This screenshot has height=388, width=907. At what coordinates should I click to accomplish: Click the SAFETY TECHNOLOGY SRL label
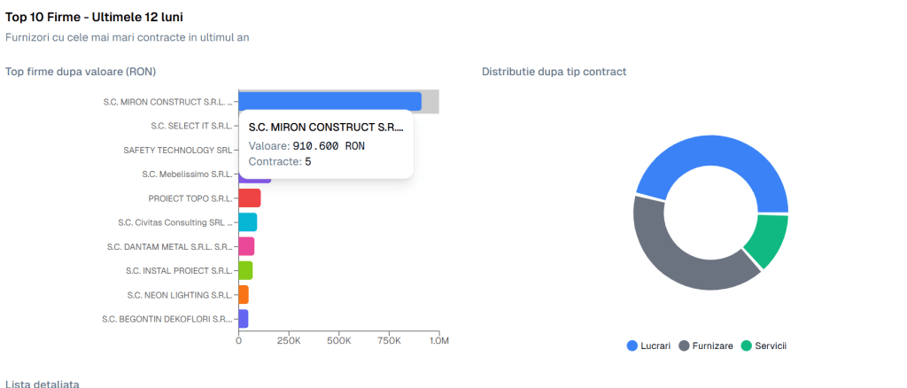coord(177,150)
